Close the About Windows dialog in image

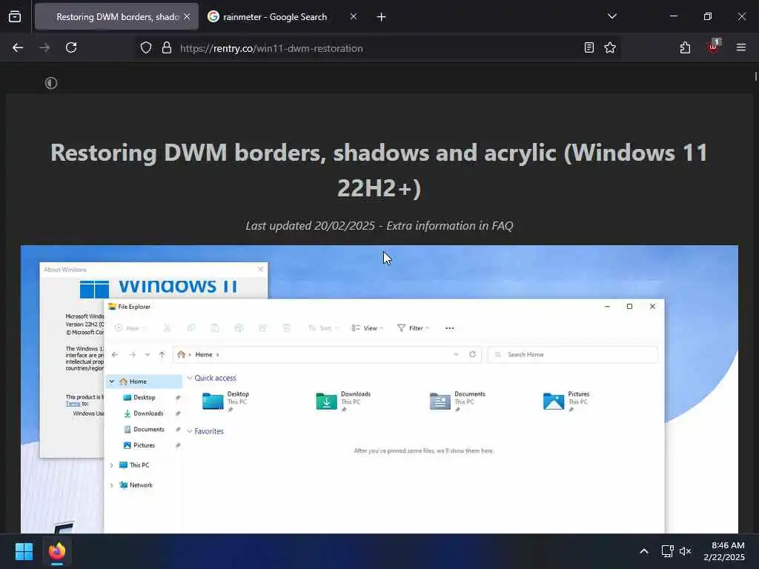click(260, 269)
